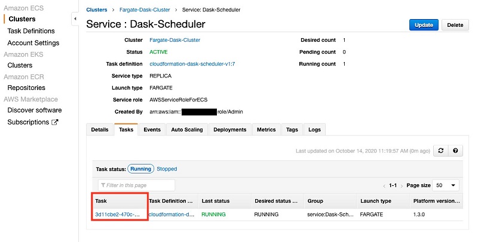Viewport: 478px width, 242px height.
Task: Show Running task status filter
Action: point(140,169)
